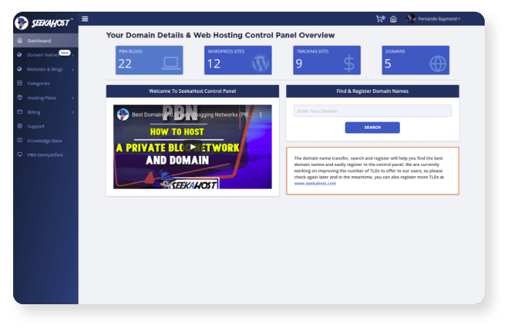
Task: Go to home via house icon
Action: 393,19
